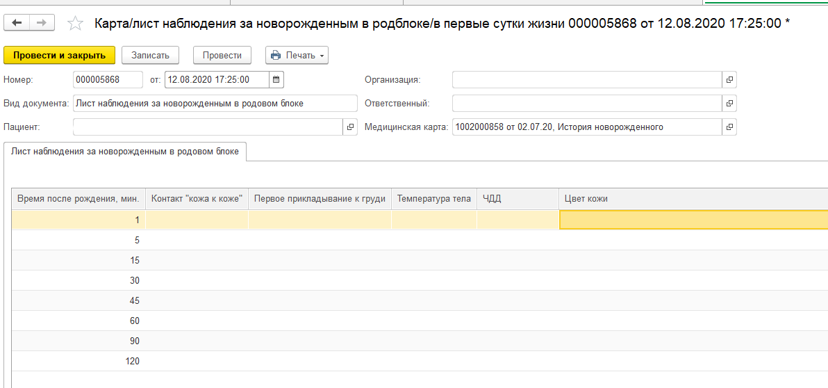Select the Лист наблюдения за новорожденным tab

point(125,151)
